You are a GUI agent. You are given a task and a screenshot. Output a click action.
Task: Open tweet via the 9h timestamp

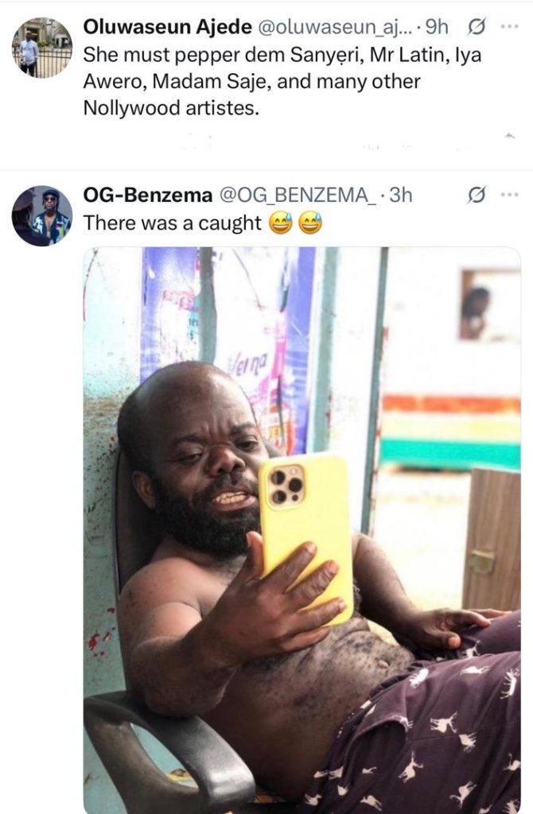(437, 27)
